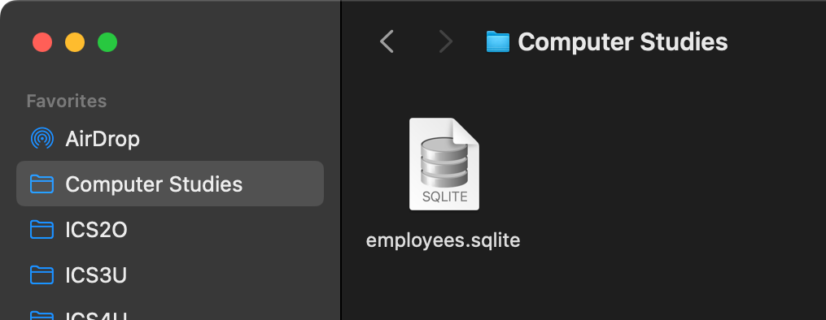The height and width of the screenshot is (320, 826).
Task: Open ICS3U by clicking its text label
Action: tap(96, 275)
